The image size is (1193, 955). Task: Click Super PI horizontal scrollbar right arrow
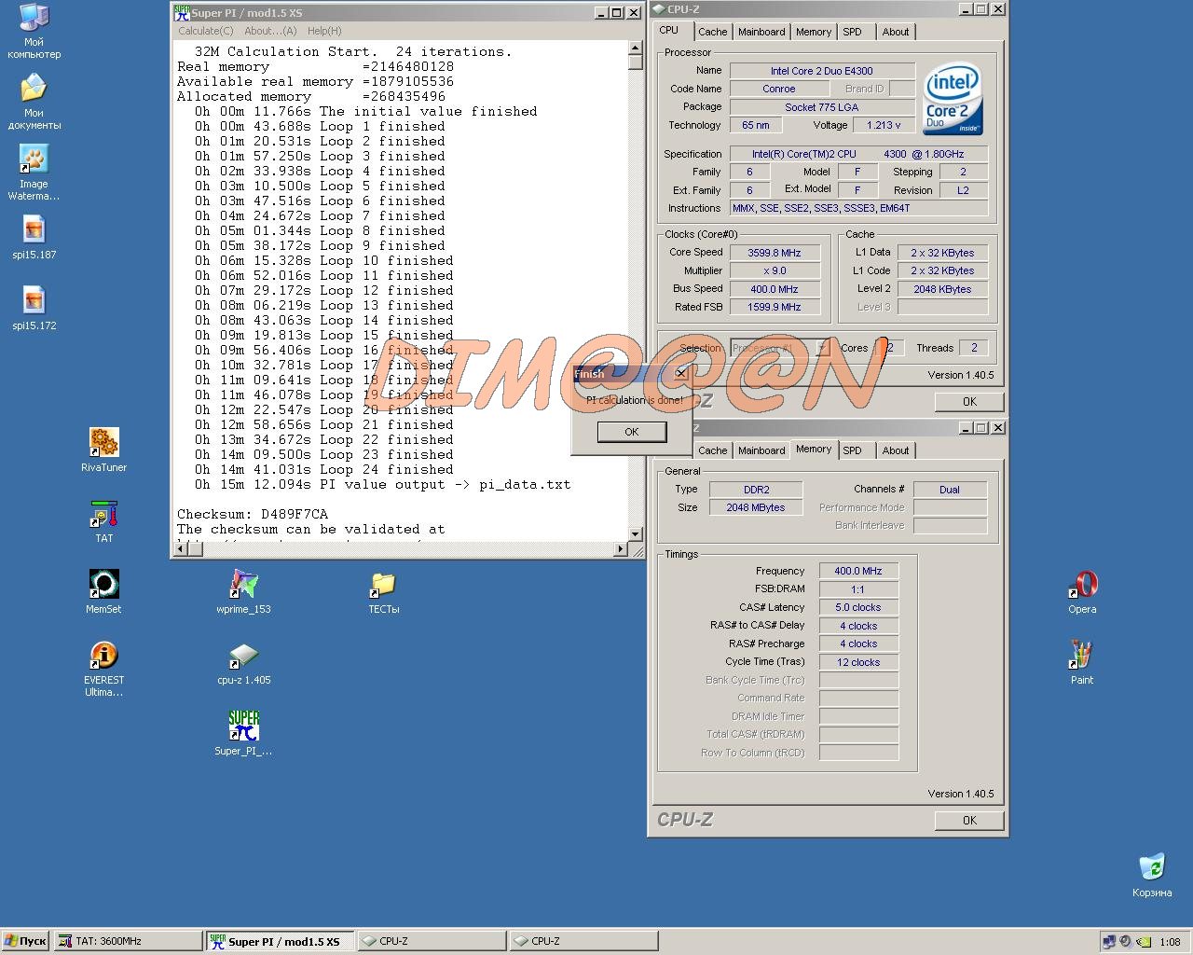[x=622, y=549]
